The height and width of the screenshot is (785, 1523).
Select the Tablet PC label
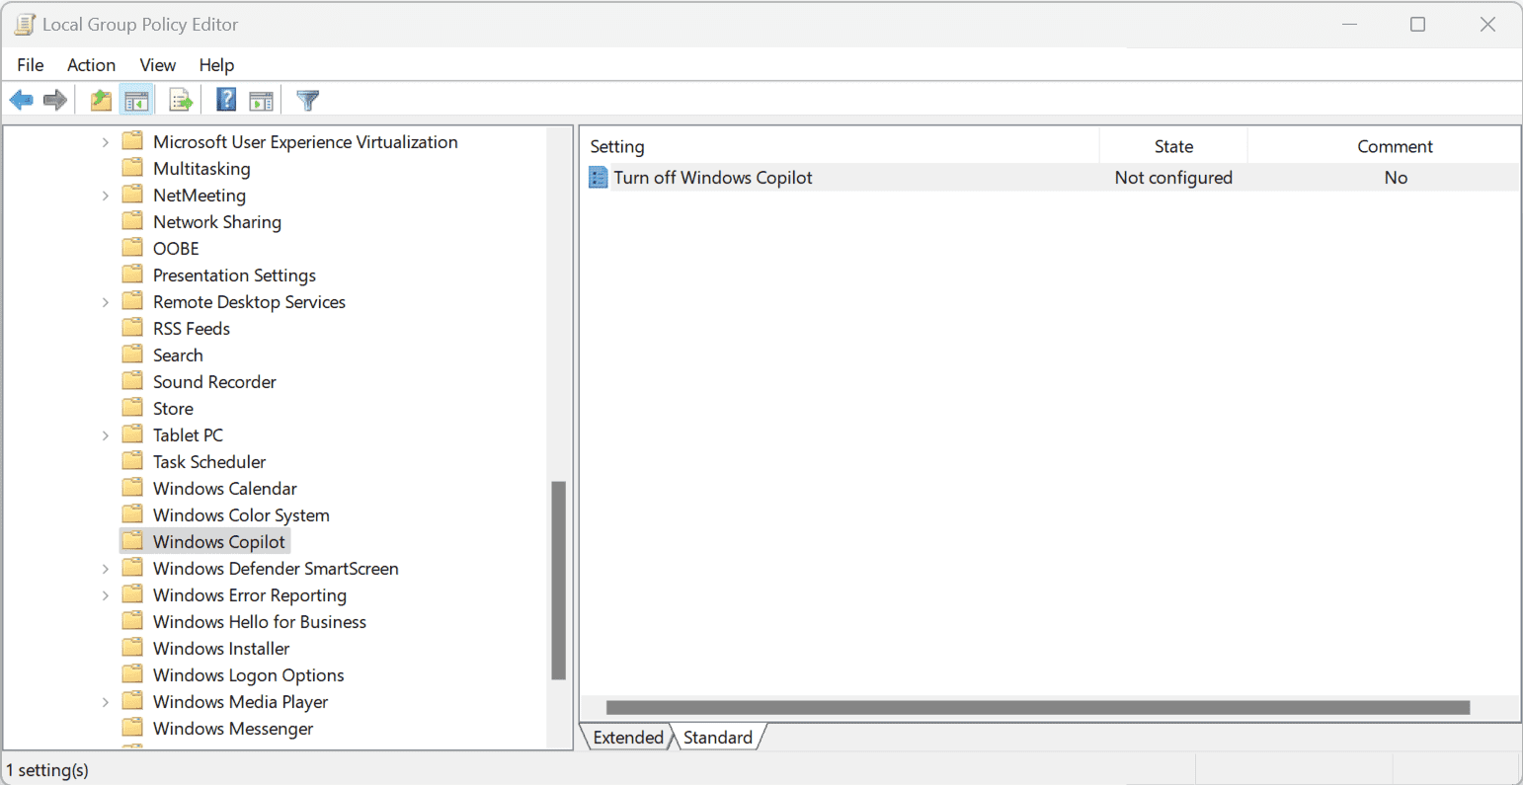tap(188, 435)
